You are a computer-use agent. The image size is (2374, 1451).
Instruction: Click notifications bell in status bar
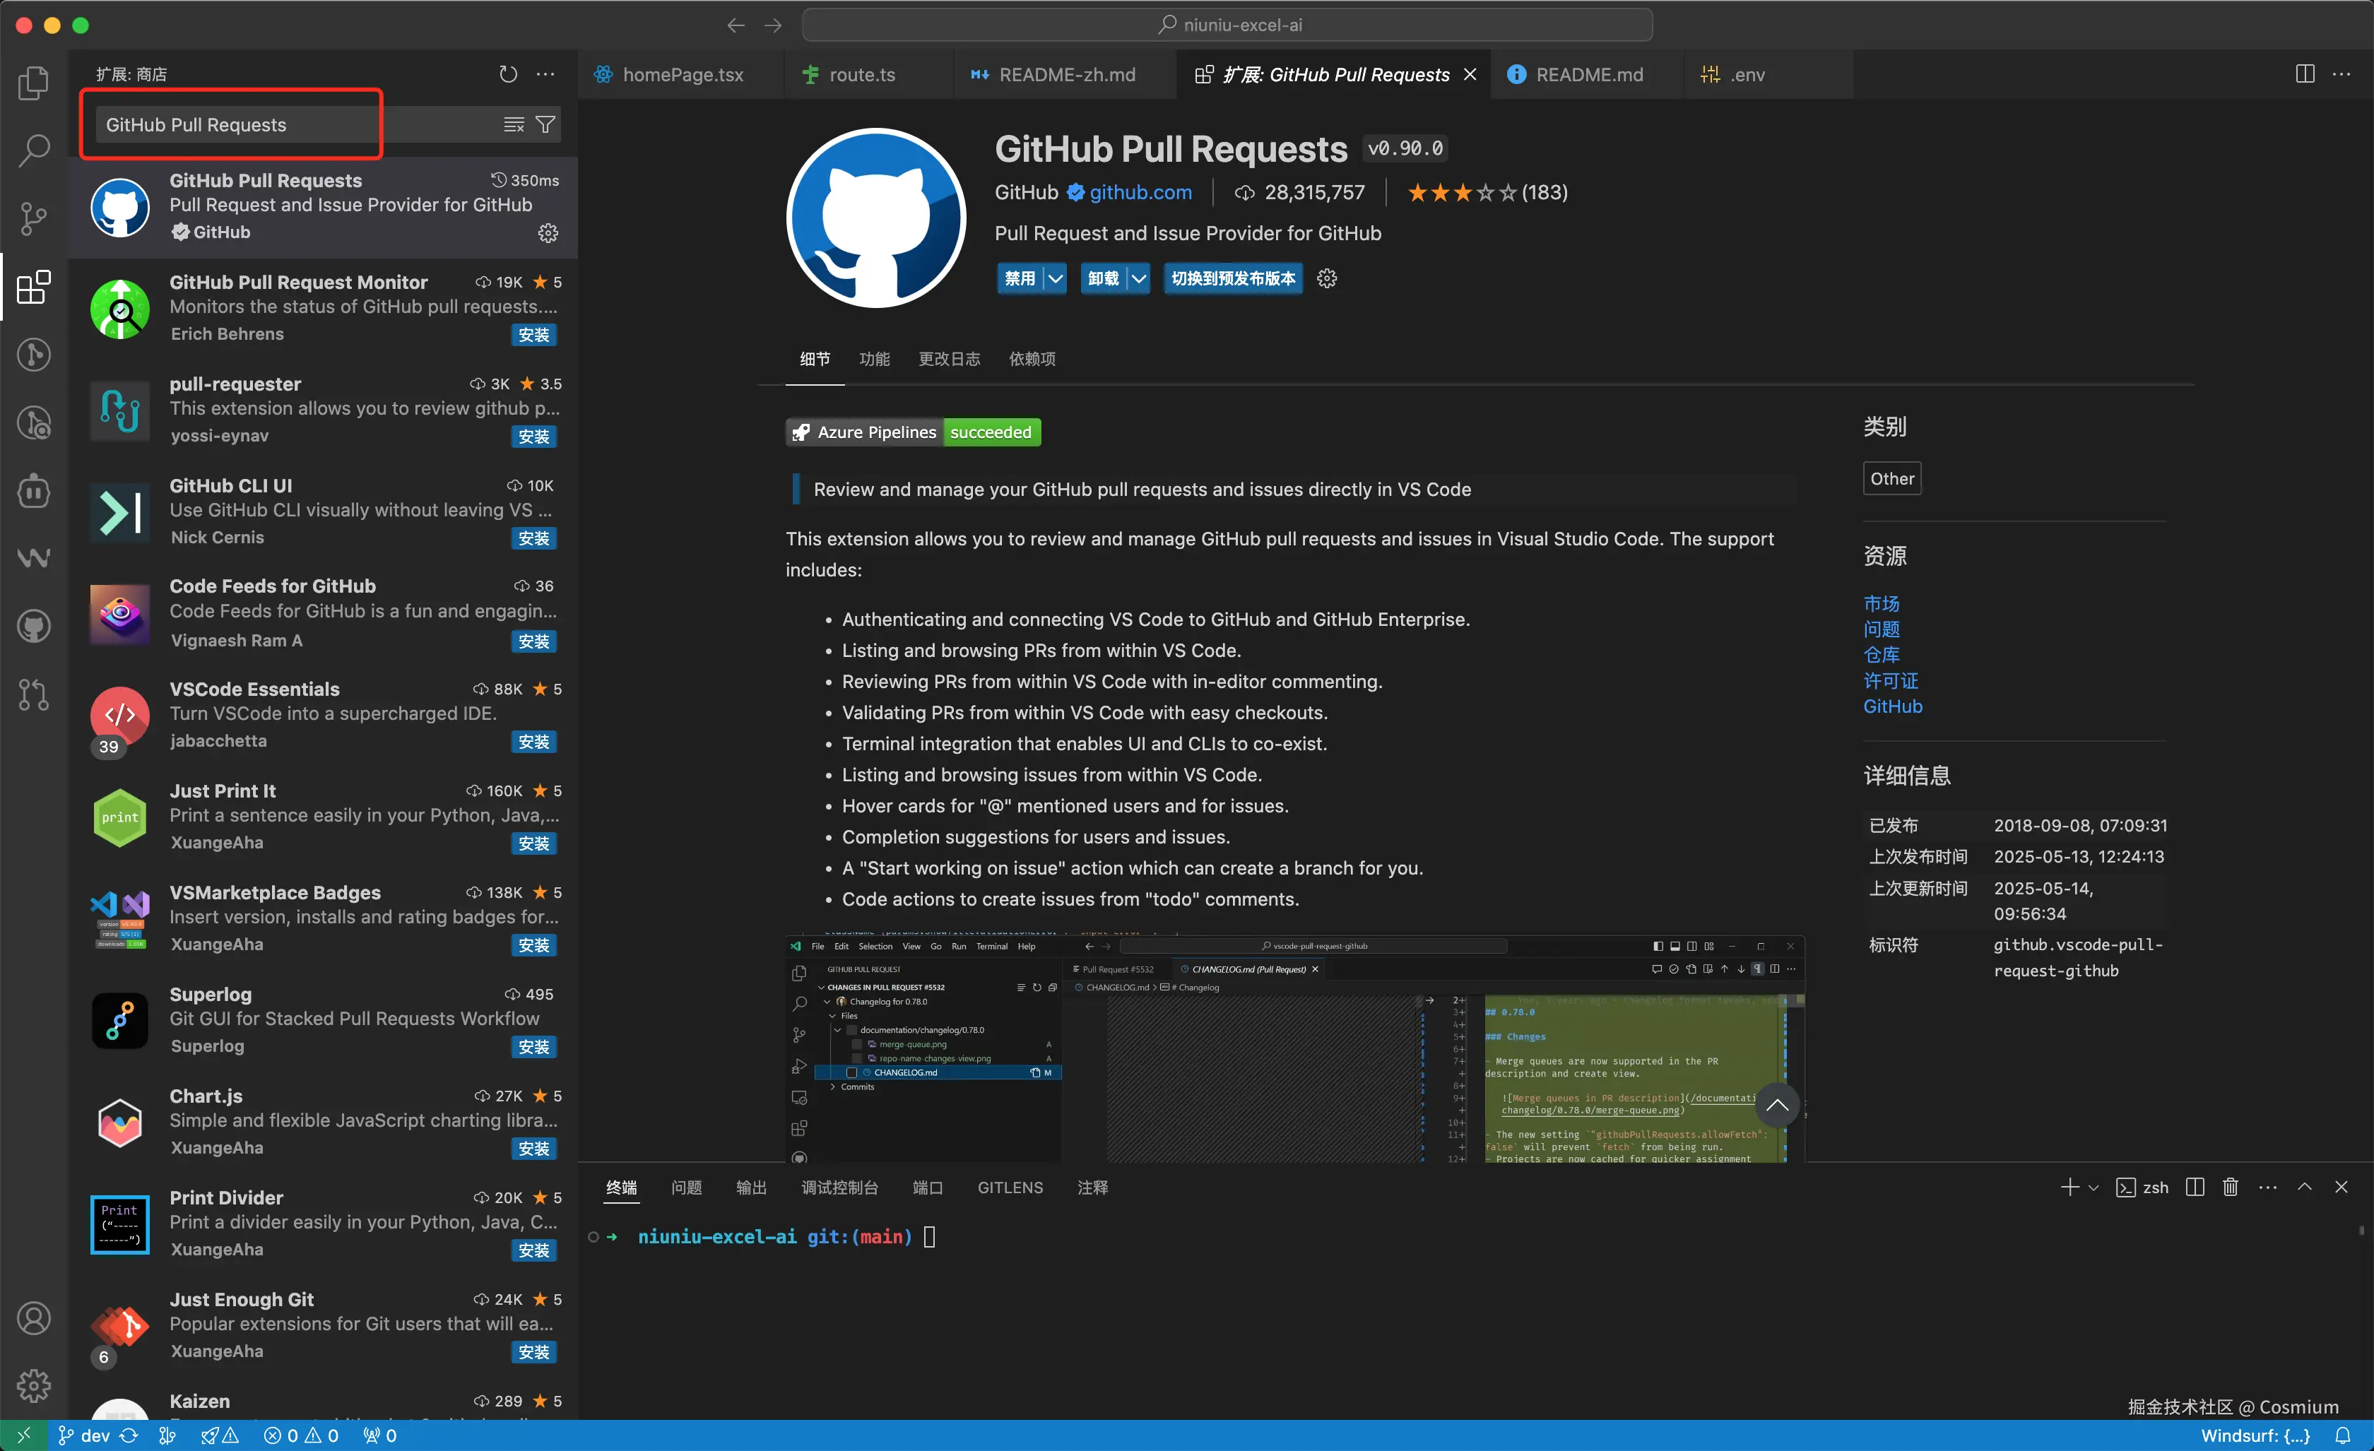pyautogui.click(x=2342, y=1435)
